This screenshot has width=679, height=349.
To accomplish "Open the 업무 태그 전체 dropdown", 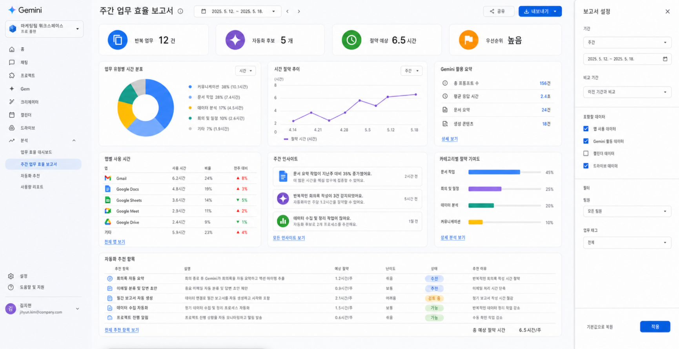I will click(x=627, y=243).
